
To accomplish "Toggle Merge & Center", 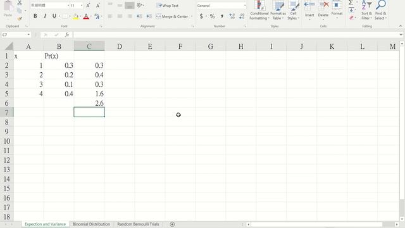I will [x=172, y=16].
